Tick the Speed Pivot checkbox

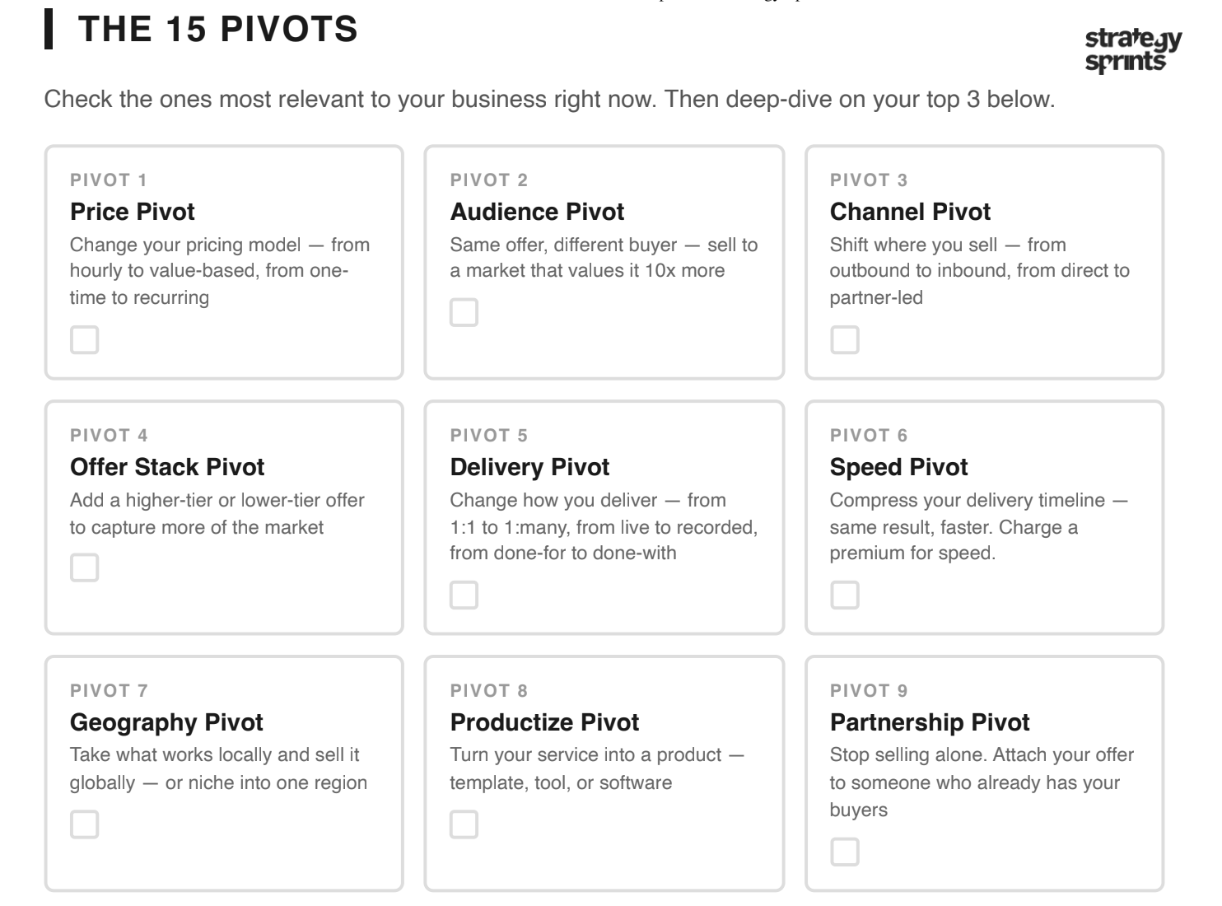(844, 595)
